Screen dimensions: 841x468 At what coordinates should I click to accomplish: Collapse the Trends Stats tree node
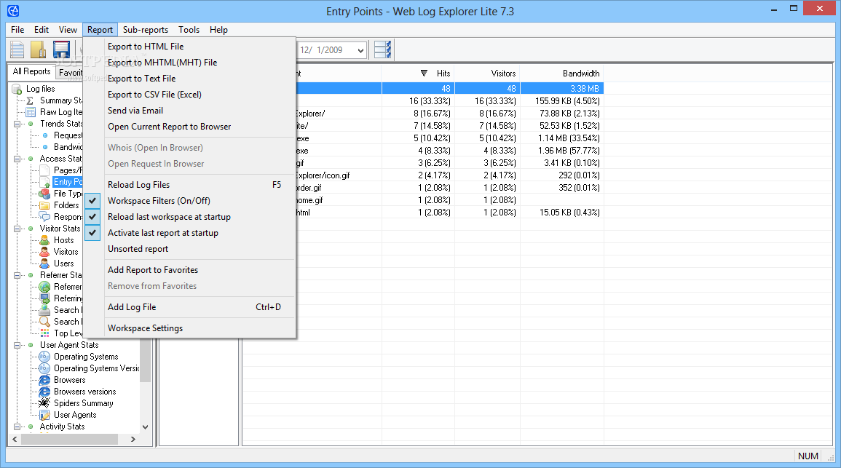pos(17,124)
